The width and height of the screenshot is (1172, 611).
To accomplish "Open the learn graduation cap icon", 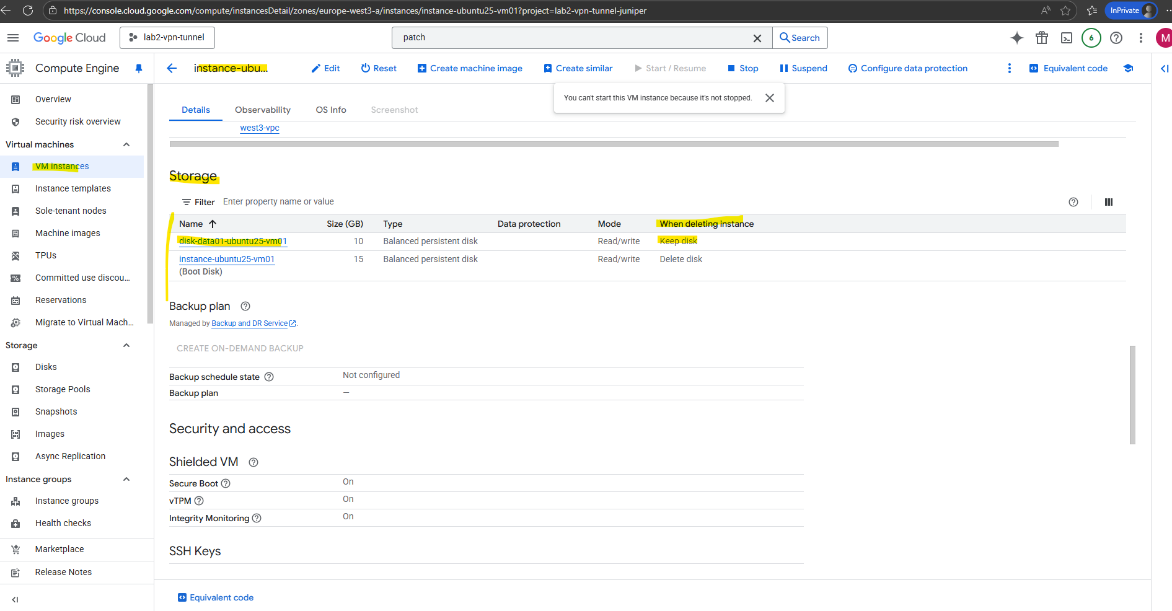I will pyautogui.click(x=1129, y=68).
